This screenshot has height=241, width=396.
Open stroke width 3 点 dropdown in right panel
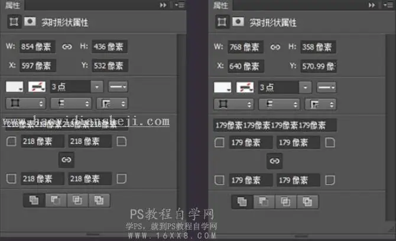tap(305, 87)
